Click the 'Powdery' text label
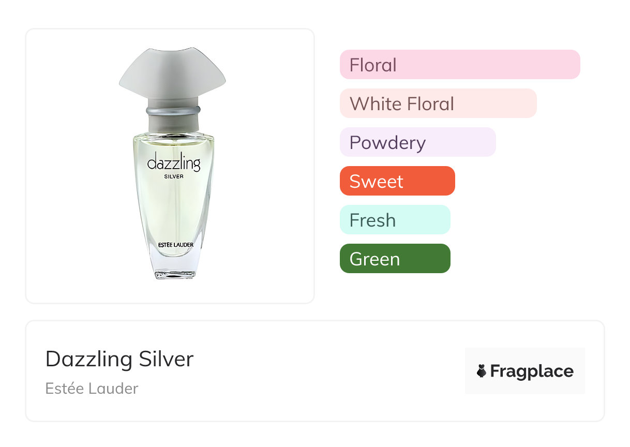This screenshot has width=630, height=447. (387, 142)
